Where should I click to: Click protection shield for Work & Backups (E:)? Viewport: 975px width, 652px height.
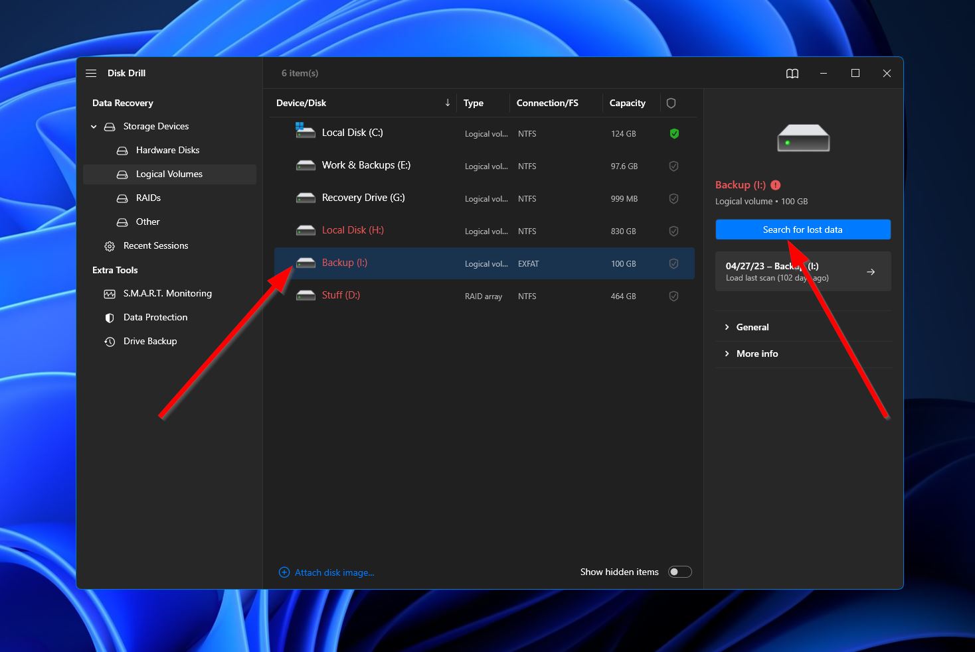tap(673, 166)
